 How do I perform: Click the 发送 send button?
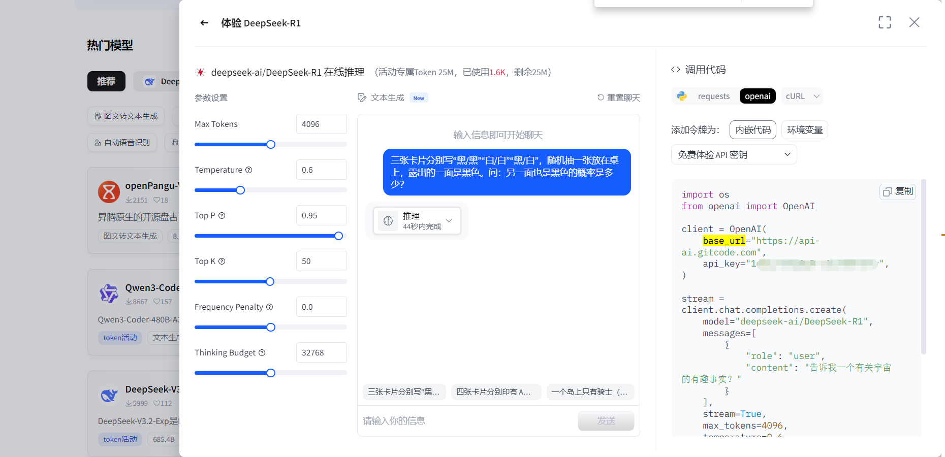click(606, 420)
